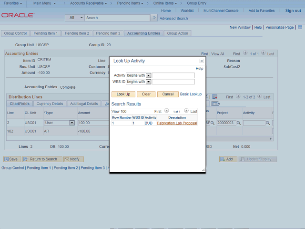
Task: Click the Notify button
Action: pos(73,159)
